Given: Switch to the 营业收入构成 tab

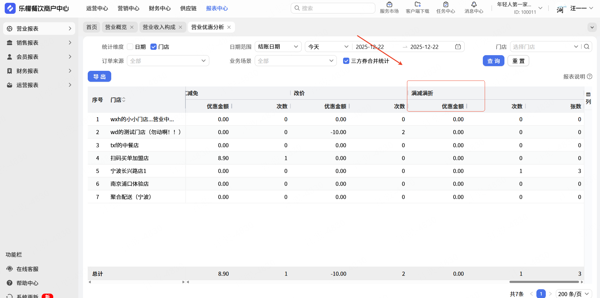Looking at the screenshot, I should 159,27.
